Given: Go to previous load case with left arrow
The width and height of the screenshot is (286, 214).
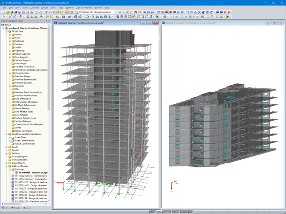Looking at the screenshot, I should [120, 12].
